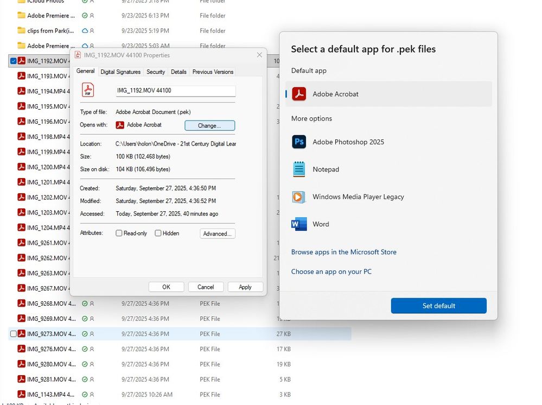
Task: Select the IMG_1196.MOV file icon
Action: [x=22, y=122]
